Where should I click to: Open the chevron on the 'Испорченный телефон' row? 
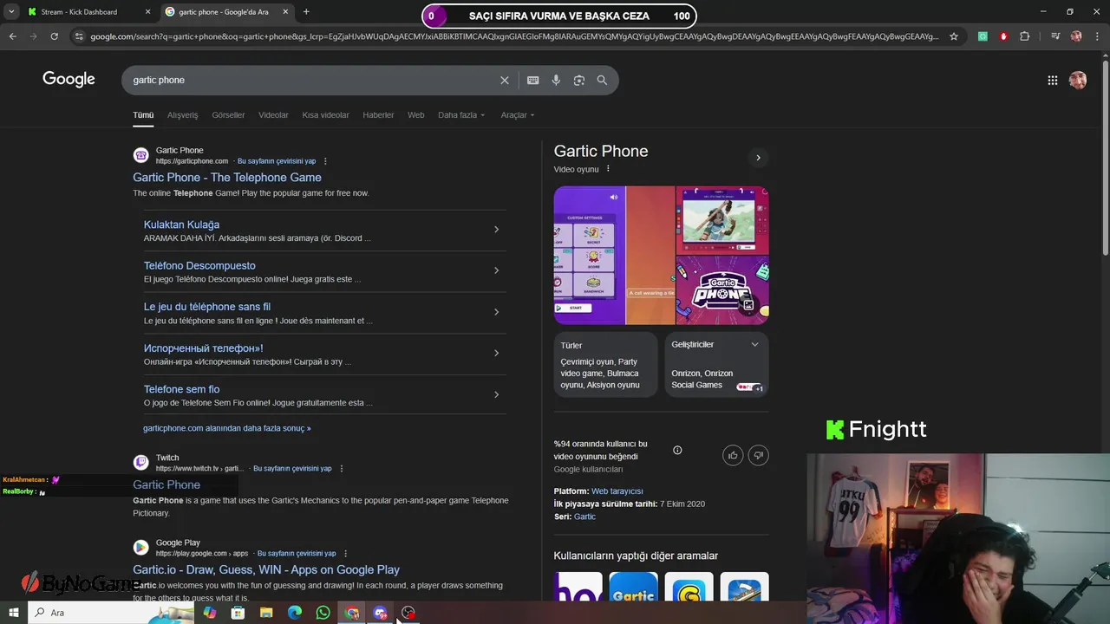496,353
